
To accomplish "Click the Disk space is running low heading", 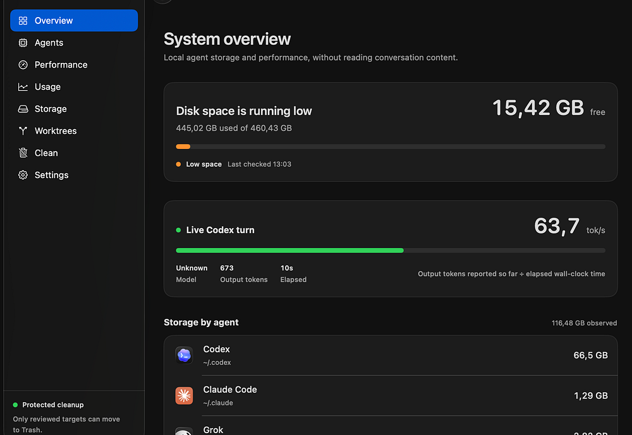I will click(x=244, y=111).
